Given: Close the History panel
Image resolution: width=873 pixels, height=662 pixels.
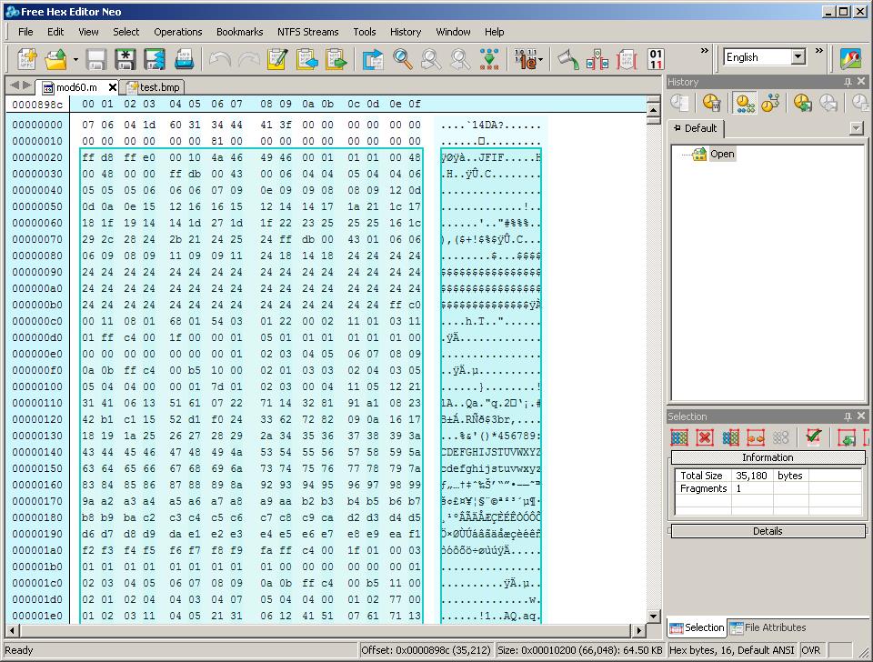Looking at the screenshot, I should (861, 81).
